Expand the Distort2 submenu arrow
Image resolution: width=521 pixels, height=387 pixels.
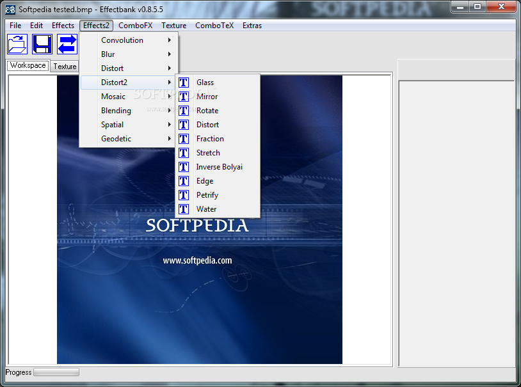[170, 83]
